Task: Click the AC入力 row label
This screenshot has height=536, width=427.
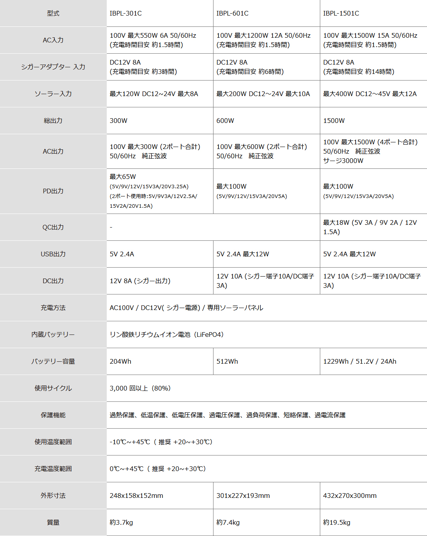Action: coord(53,40)
